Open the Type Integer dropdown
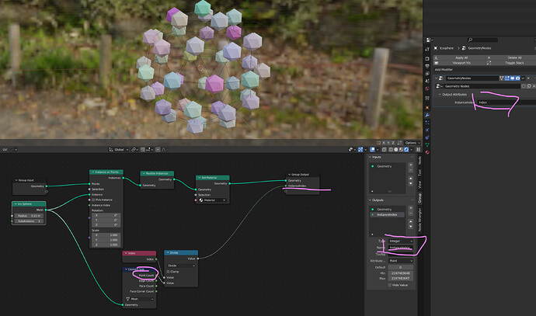This screenshot has height=316, width=536. tap(400, 241)
